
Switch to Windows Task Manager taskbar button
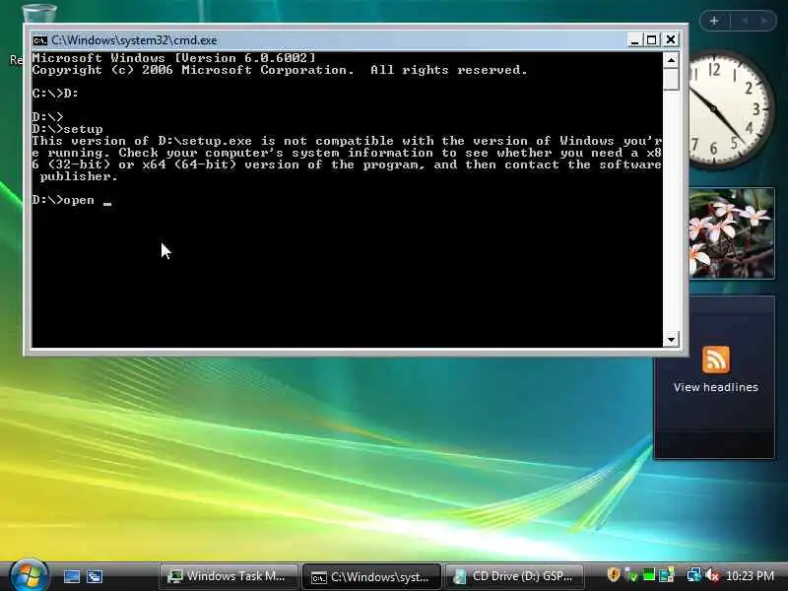[229, 576]
